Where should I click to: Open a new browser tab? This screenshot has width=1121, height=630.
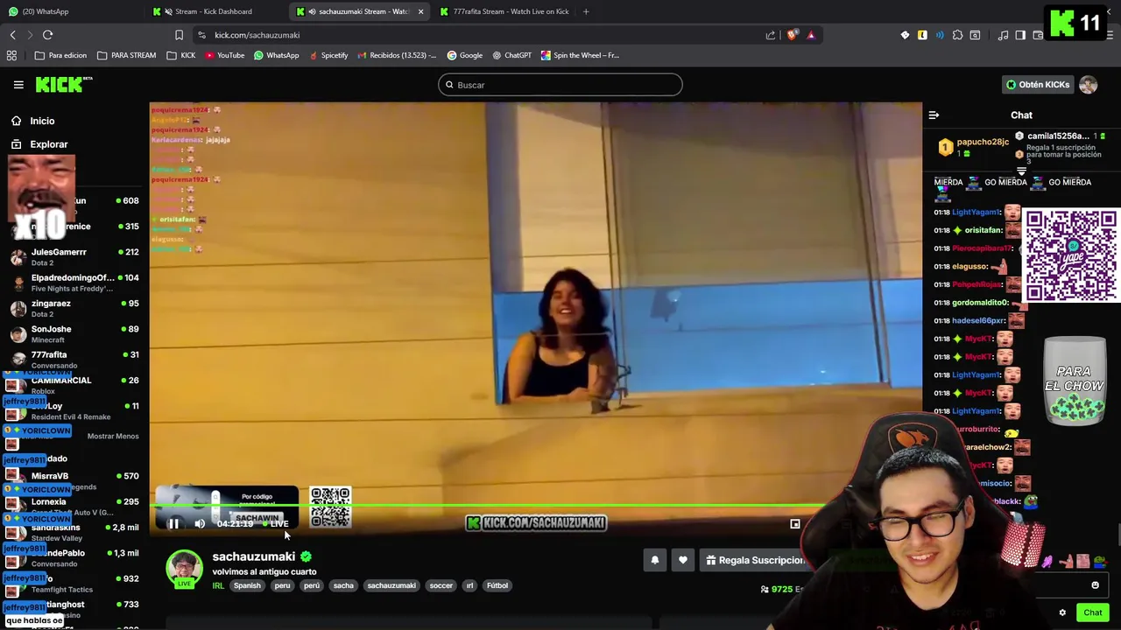586,11
